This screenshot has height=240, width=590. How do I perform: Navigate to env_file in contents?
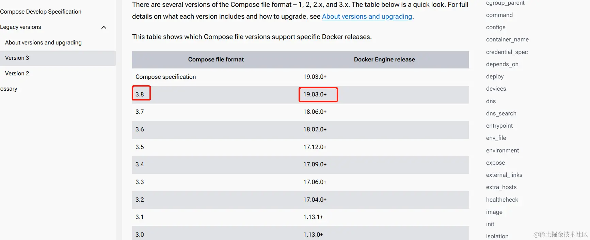496,138
